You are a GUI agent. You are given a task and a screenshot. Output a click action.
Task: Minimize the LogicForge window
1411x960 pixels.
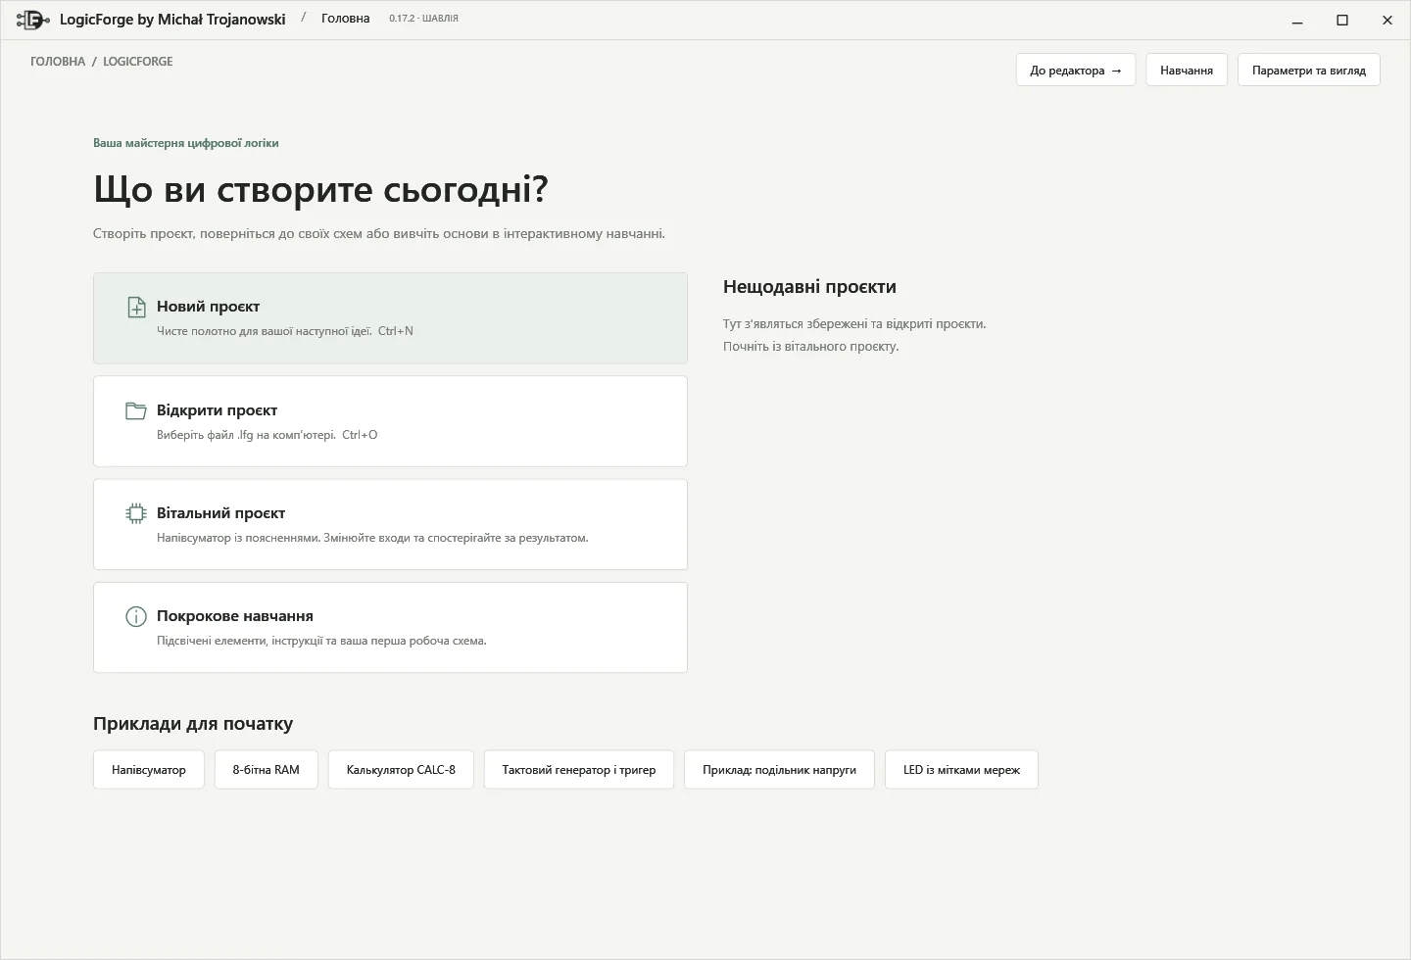[1297, 20]
